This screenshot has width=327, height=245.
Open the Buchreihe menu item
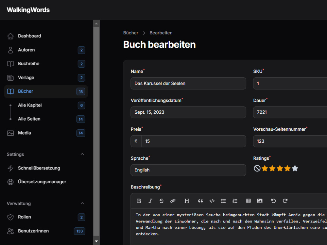[x=46, y=64]
